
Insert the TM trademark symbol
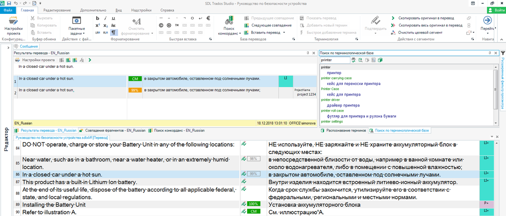tap(177, 25)
